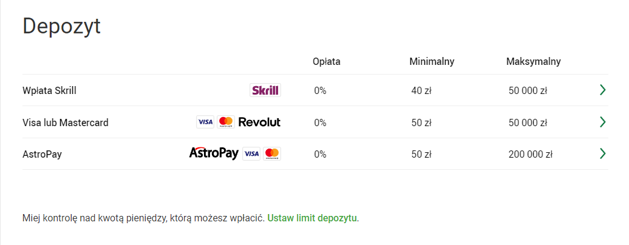The height and width of the screenshot is (245, 629).
Task: Click the Opłata column header
Action: [326, 61]
